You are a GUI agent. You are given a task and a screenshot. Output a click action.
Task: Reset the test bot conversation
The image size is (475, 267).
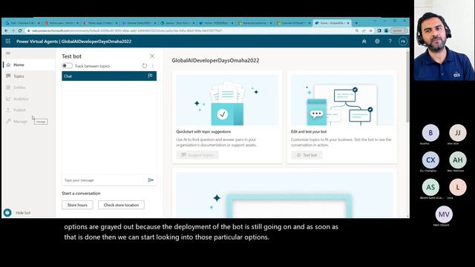145,66
